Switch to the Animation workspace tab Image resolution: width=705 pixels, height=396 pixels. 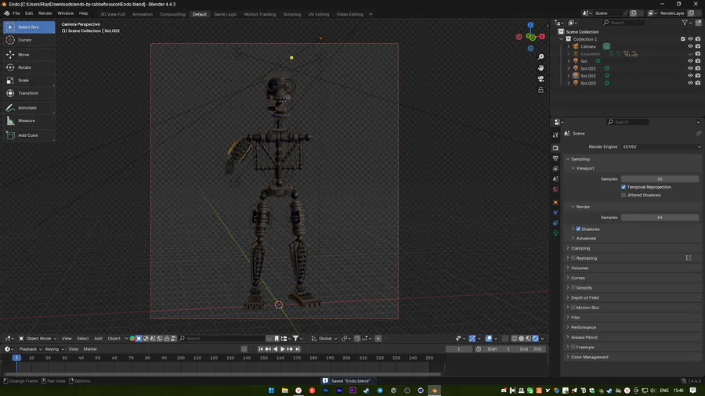tap(143, 14)
